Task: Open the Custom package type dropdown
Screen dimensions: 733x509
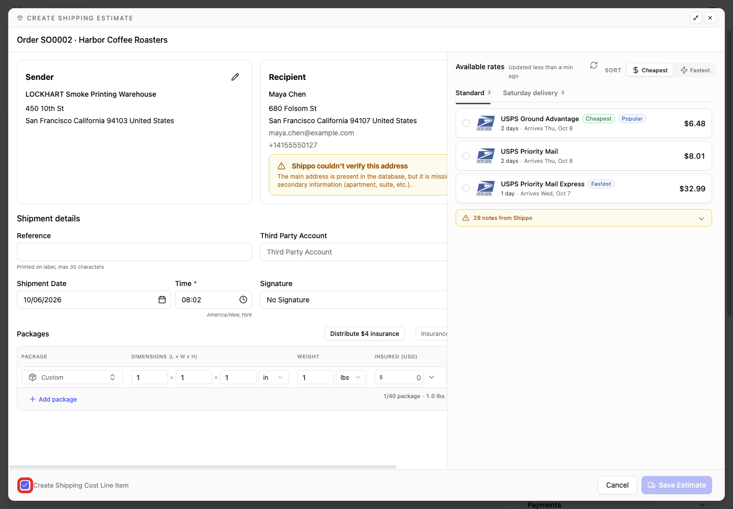Action: (x=72, y=377)
